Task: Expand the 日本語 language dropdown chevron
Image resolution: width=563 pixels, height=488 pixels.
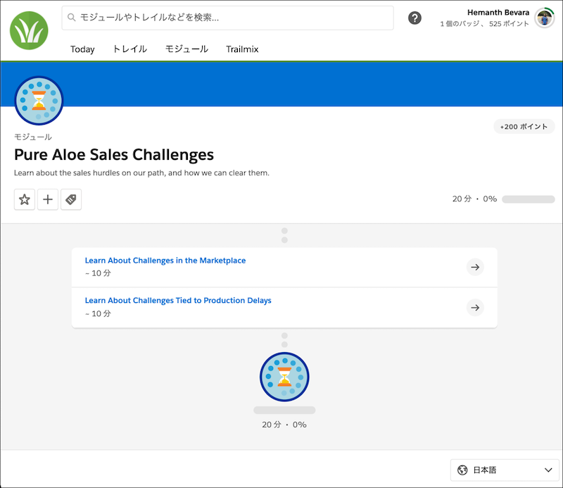Action: (x=548, y=470)
